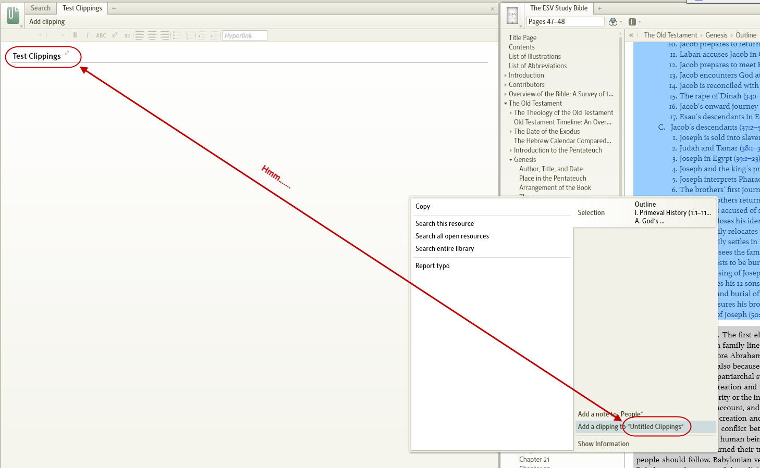Open the ESV book cover panel menu
The image size is (760, 468).
click(513, 16)
